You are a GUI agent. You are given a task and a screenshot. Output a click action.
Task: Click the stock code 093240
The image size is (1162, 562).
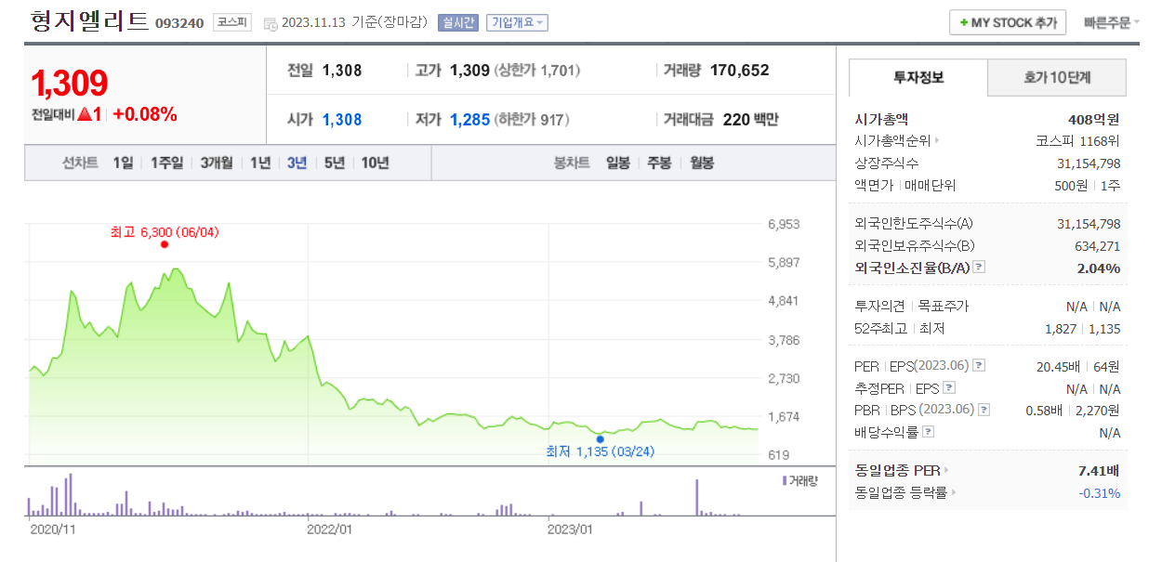pyautogui.click(x=179, y=23)
